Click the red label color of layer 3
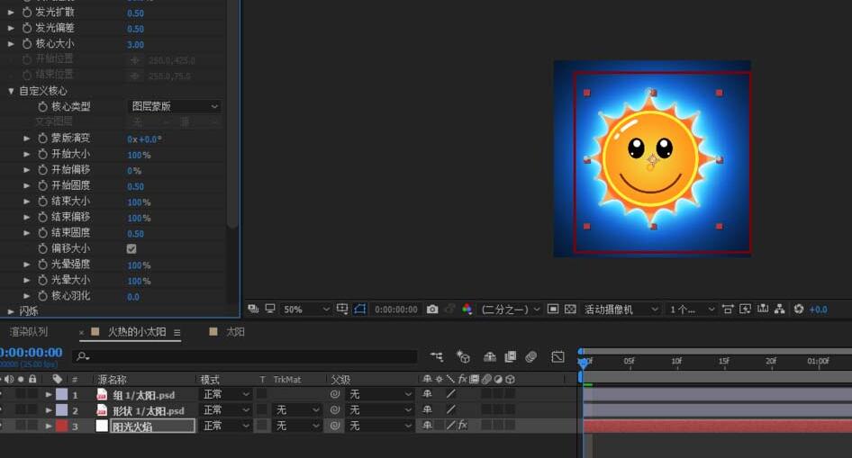Image resolution: width=852 pixels, height=458 pixels. coord(62,426)
